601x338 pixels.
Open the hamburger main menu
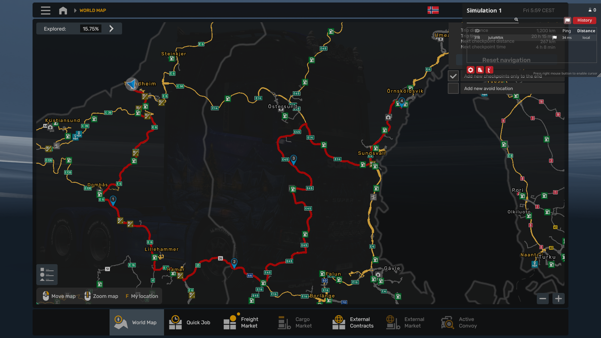45,10
